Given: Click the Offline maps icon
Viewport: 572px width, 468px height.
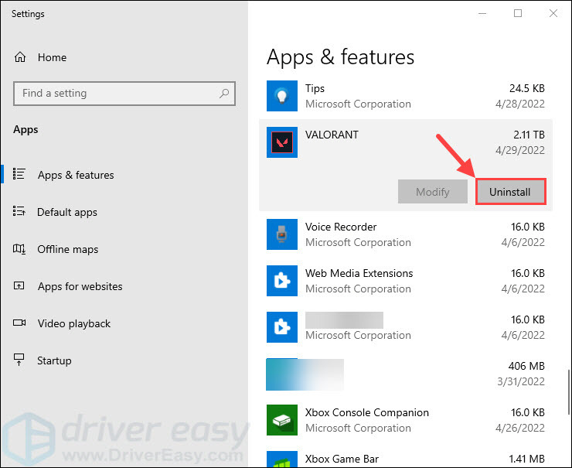Looking at the screenshot, I should click(x=19, y=249).
